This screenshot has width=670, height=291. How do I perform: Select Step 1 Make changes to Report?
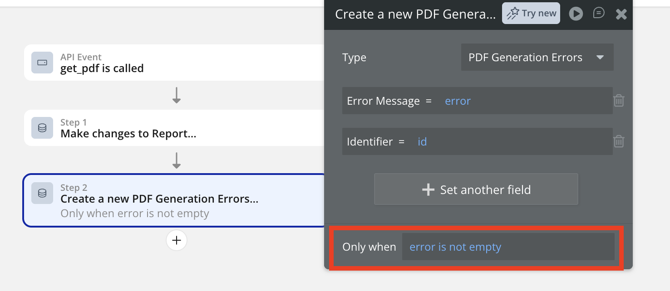(x=174, y=128)
